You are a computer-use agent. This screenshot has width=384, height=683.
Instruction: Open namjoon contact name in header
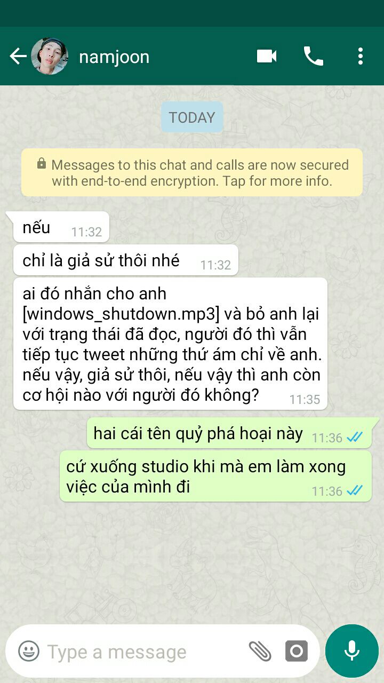click(x=114, y=57)
